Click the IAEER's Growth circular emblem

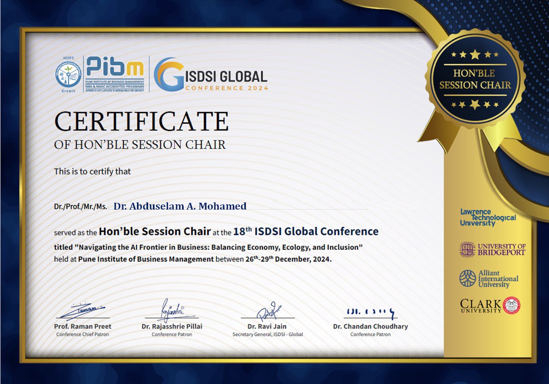(68, 75)
